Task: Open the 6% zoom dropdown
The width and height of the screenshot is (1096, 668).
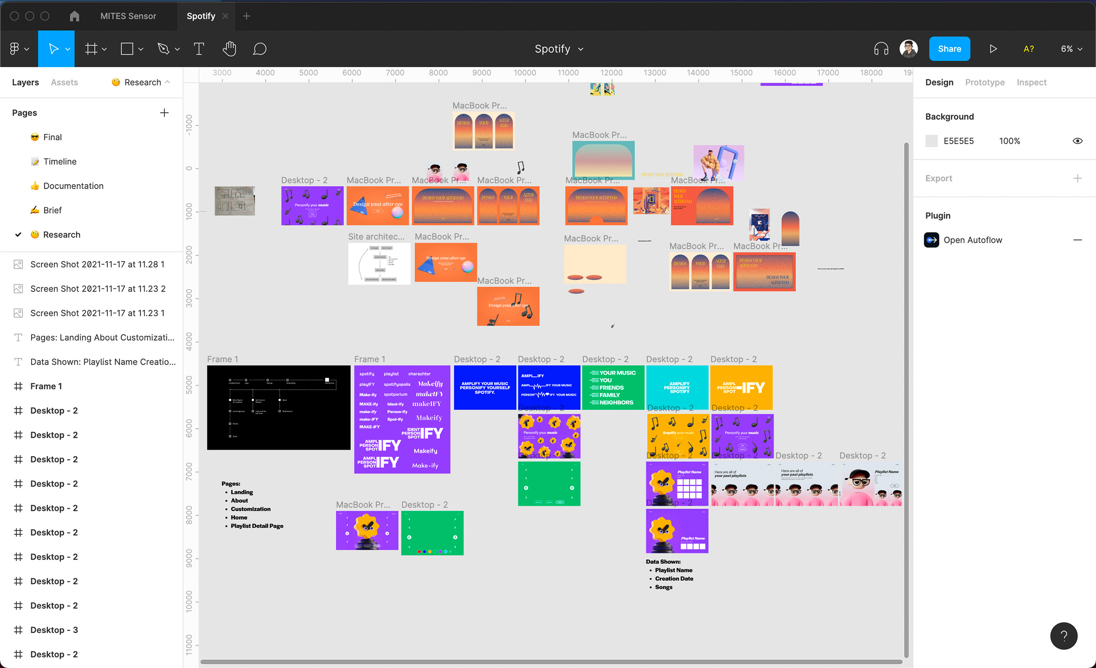Action: click(1071, 49)
